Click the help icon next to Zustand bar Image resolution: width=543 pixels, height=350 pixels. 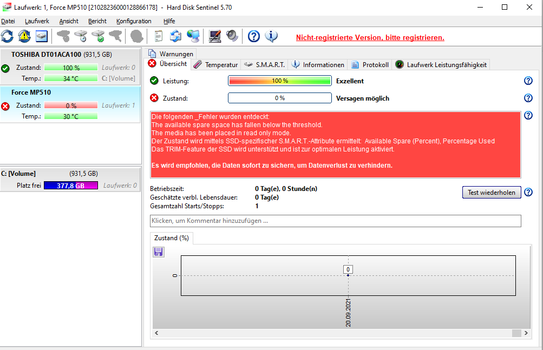tap(528, 98)
